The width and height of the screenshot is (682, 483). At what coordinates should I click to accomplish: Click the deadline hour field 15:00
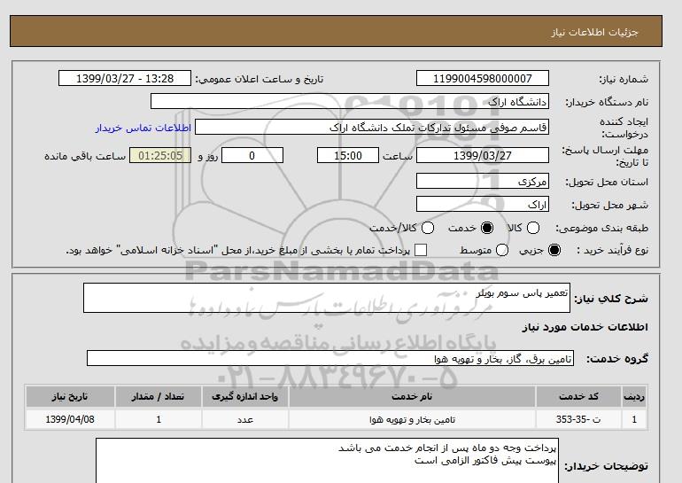pos(348,155)
